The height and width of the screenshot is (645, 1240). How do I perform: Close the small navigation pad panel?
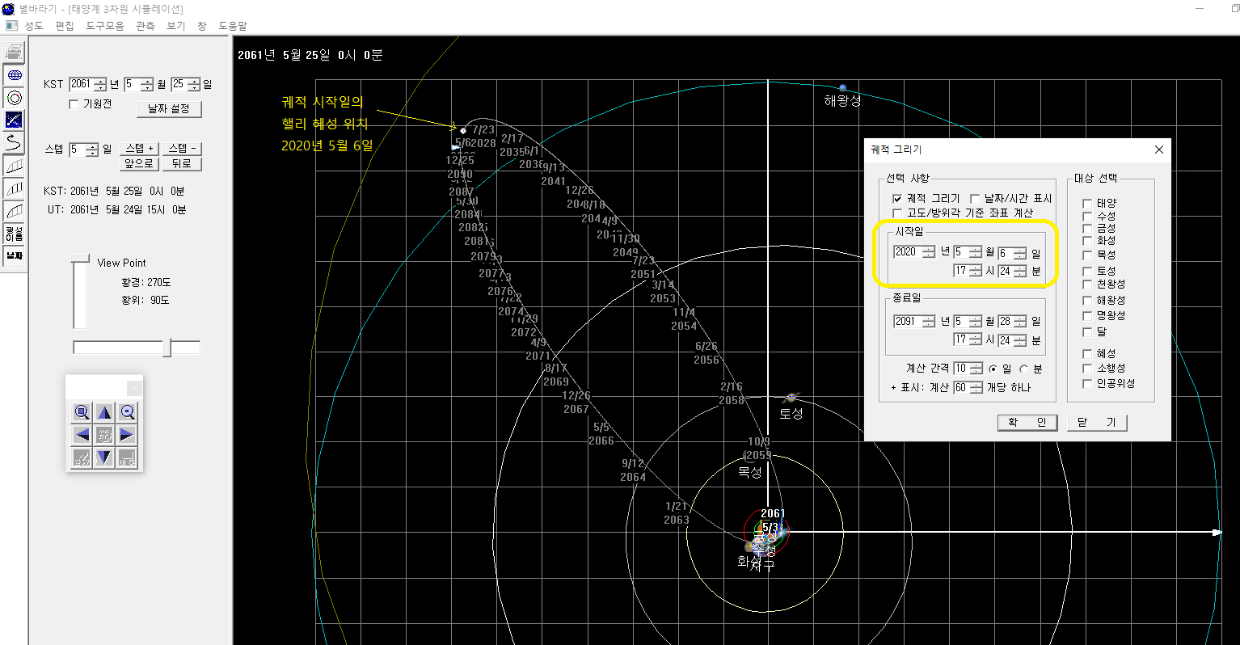tap(134, 389)
